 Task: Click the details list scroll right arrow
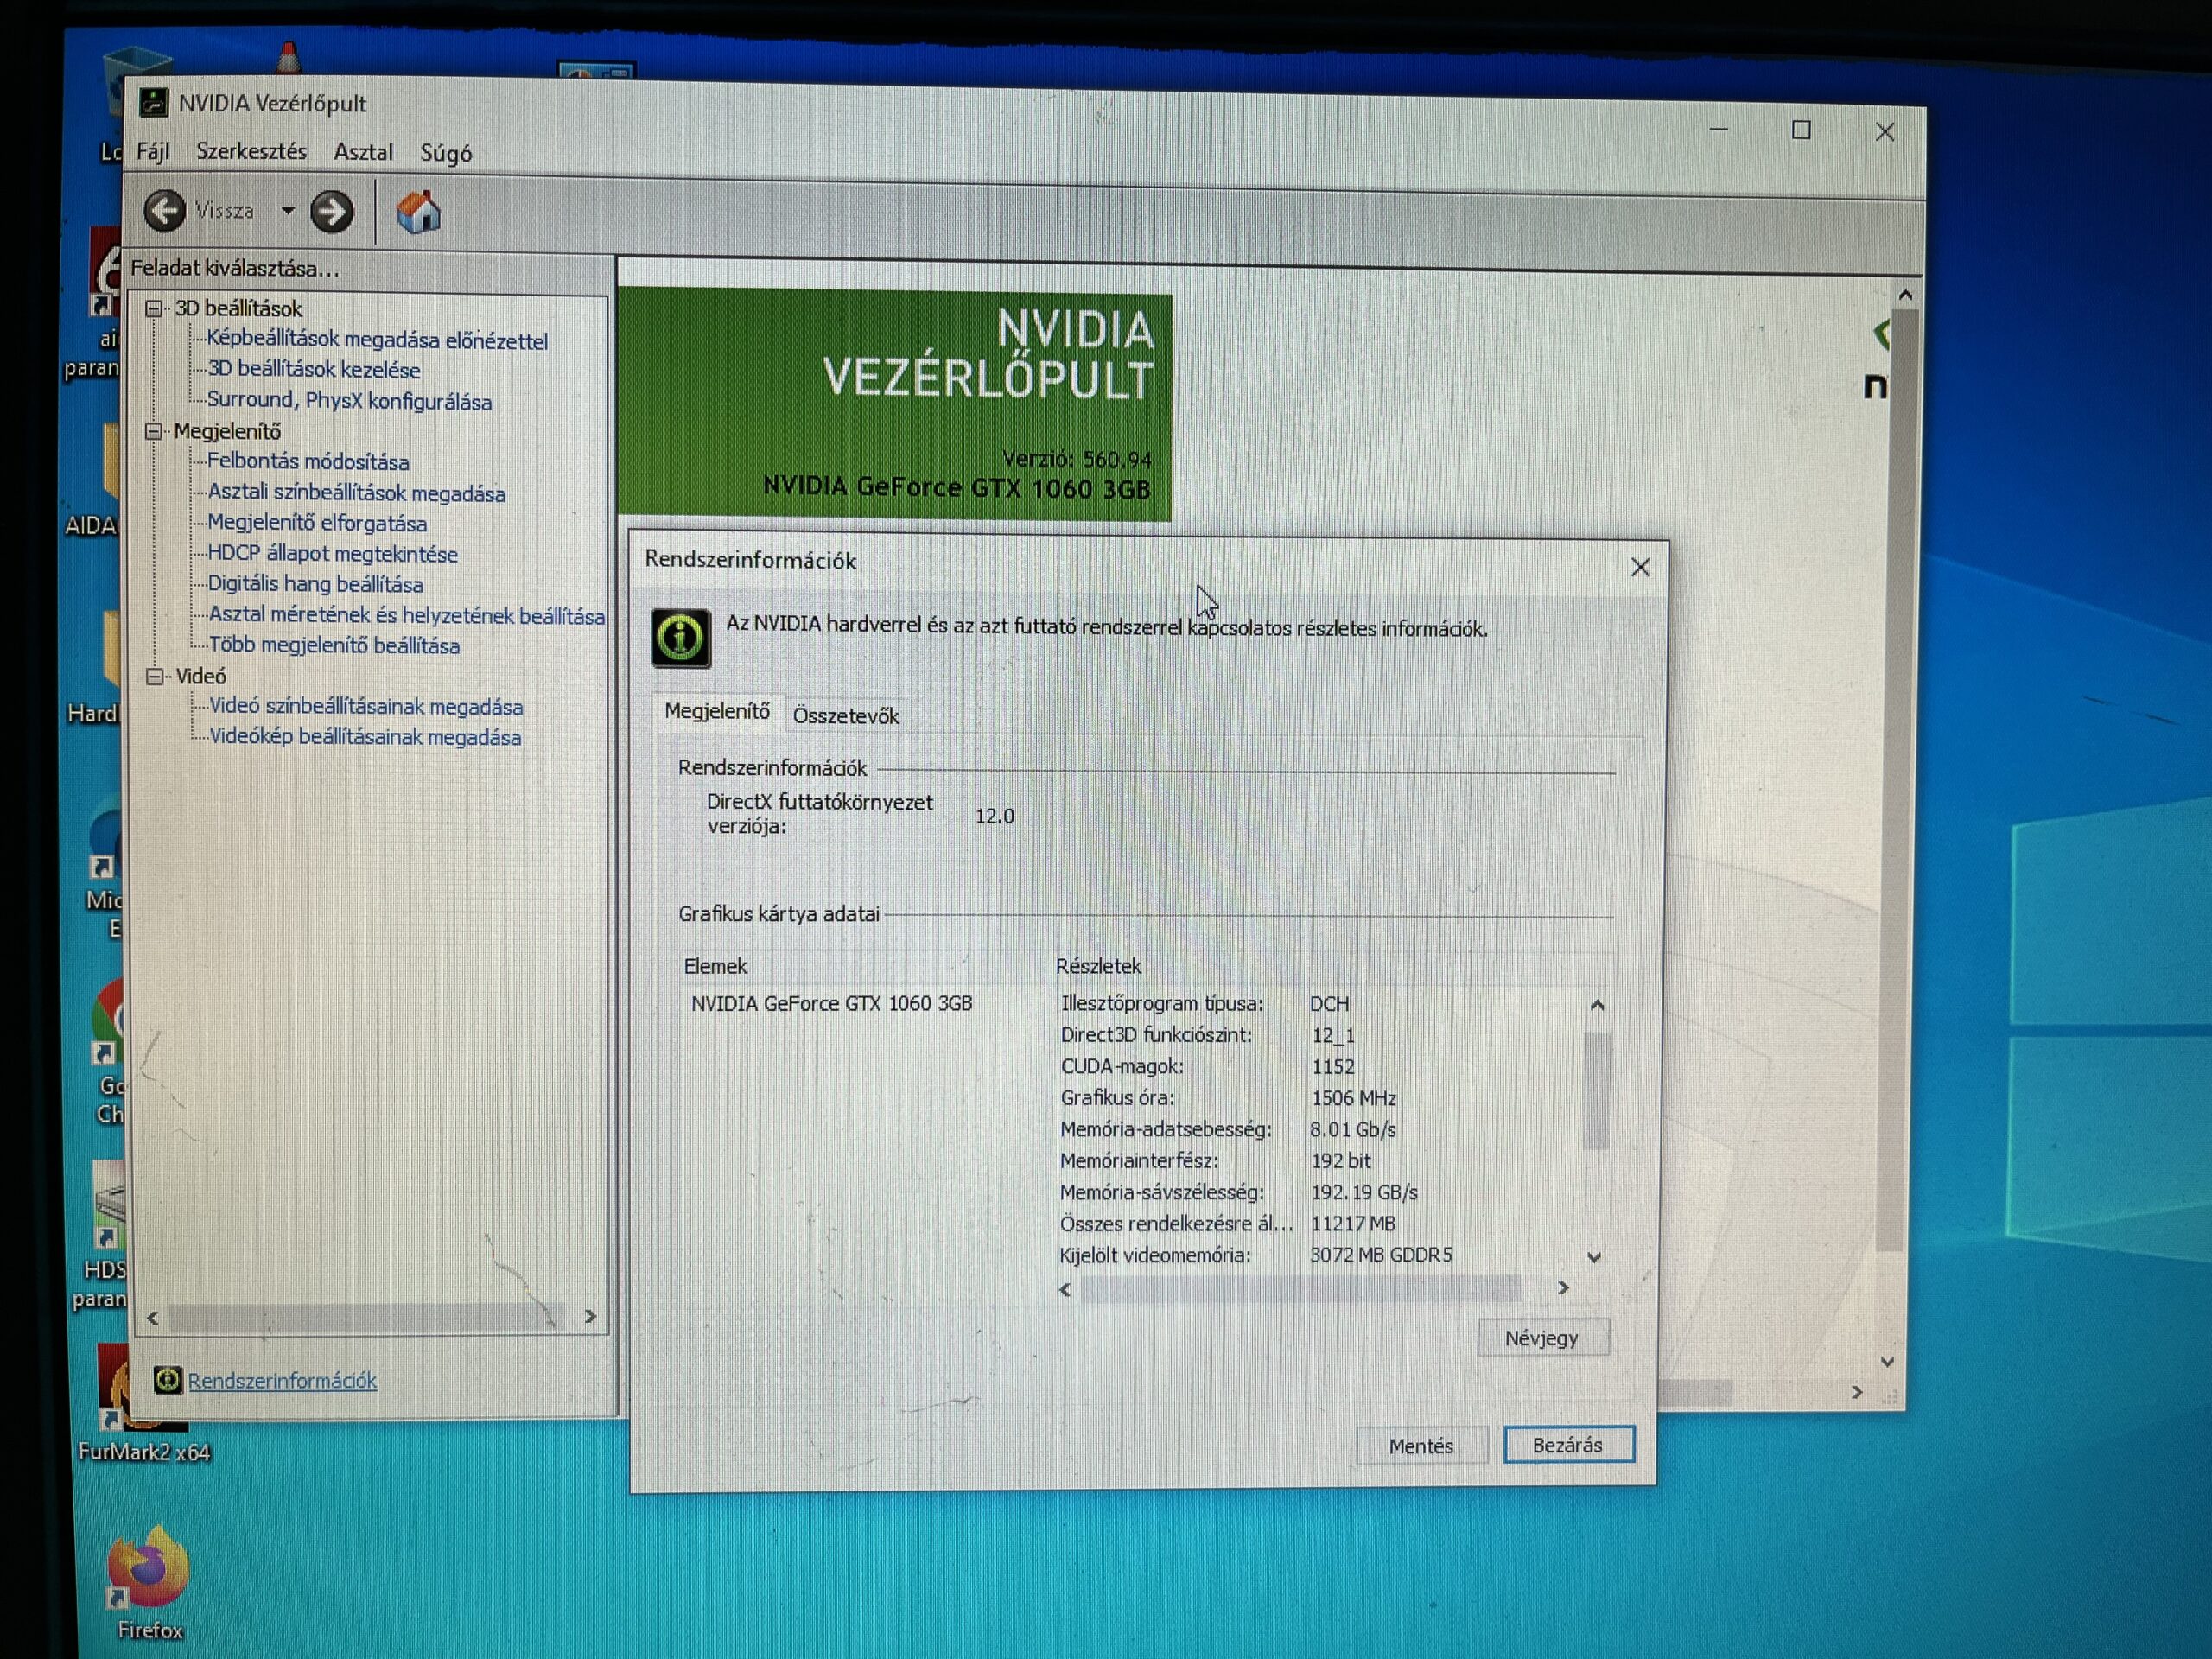click(1564, 1288)
